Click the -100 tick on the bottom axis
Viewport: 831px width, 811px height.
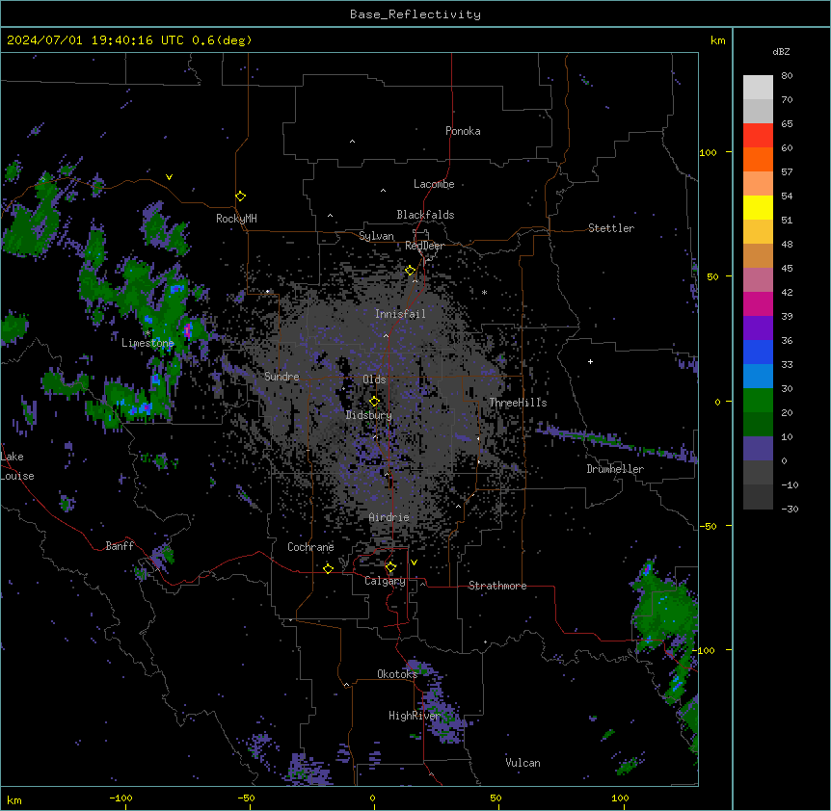tap(121, 798)
